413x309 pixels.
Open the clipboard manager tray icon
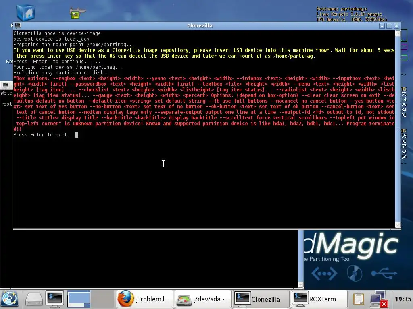358,299
